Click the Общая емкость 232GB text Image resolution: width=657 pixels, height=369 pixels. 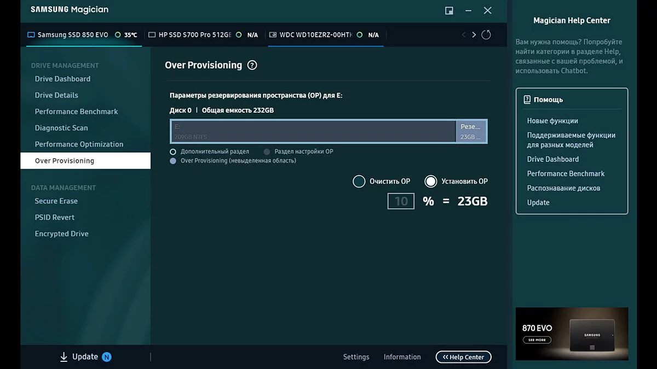[238, 110]
